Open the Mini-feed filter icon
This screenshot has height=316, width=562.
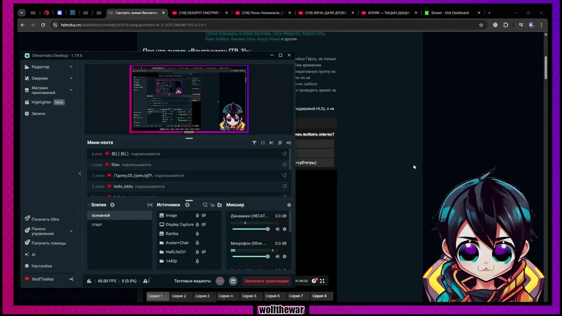[254, 143]
